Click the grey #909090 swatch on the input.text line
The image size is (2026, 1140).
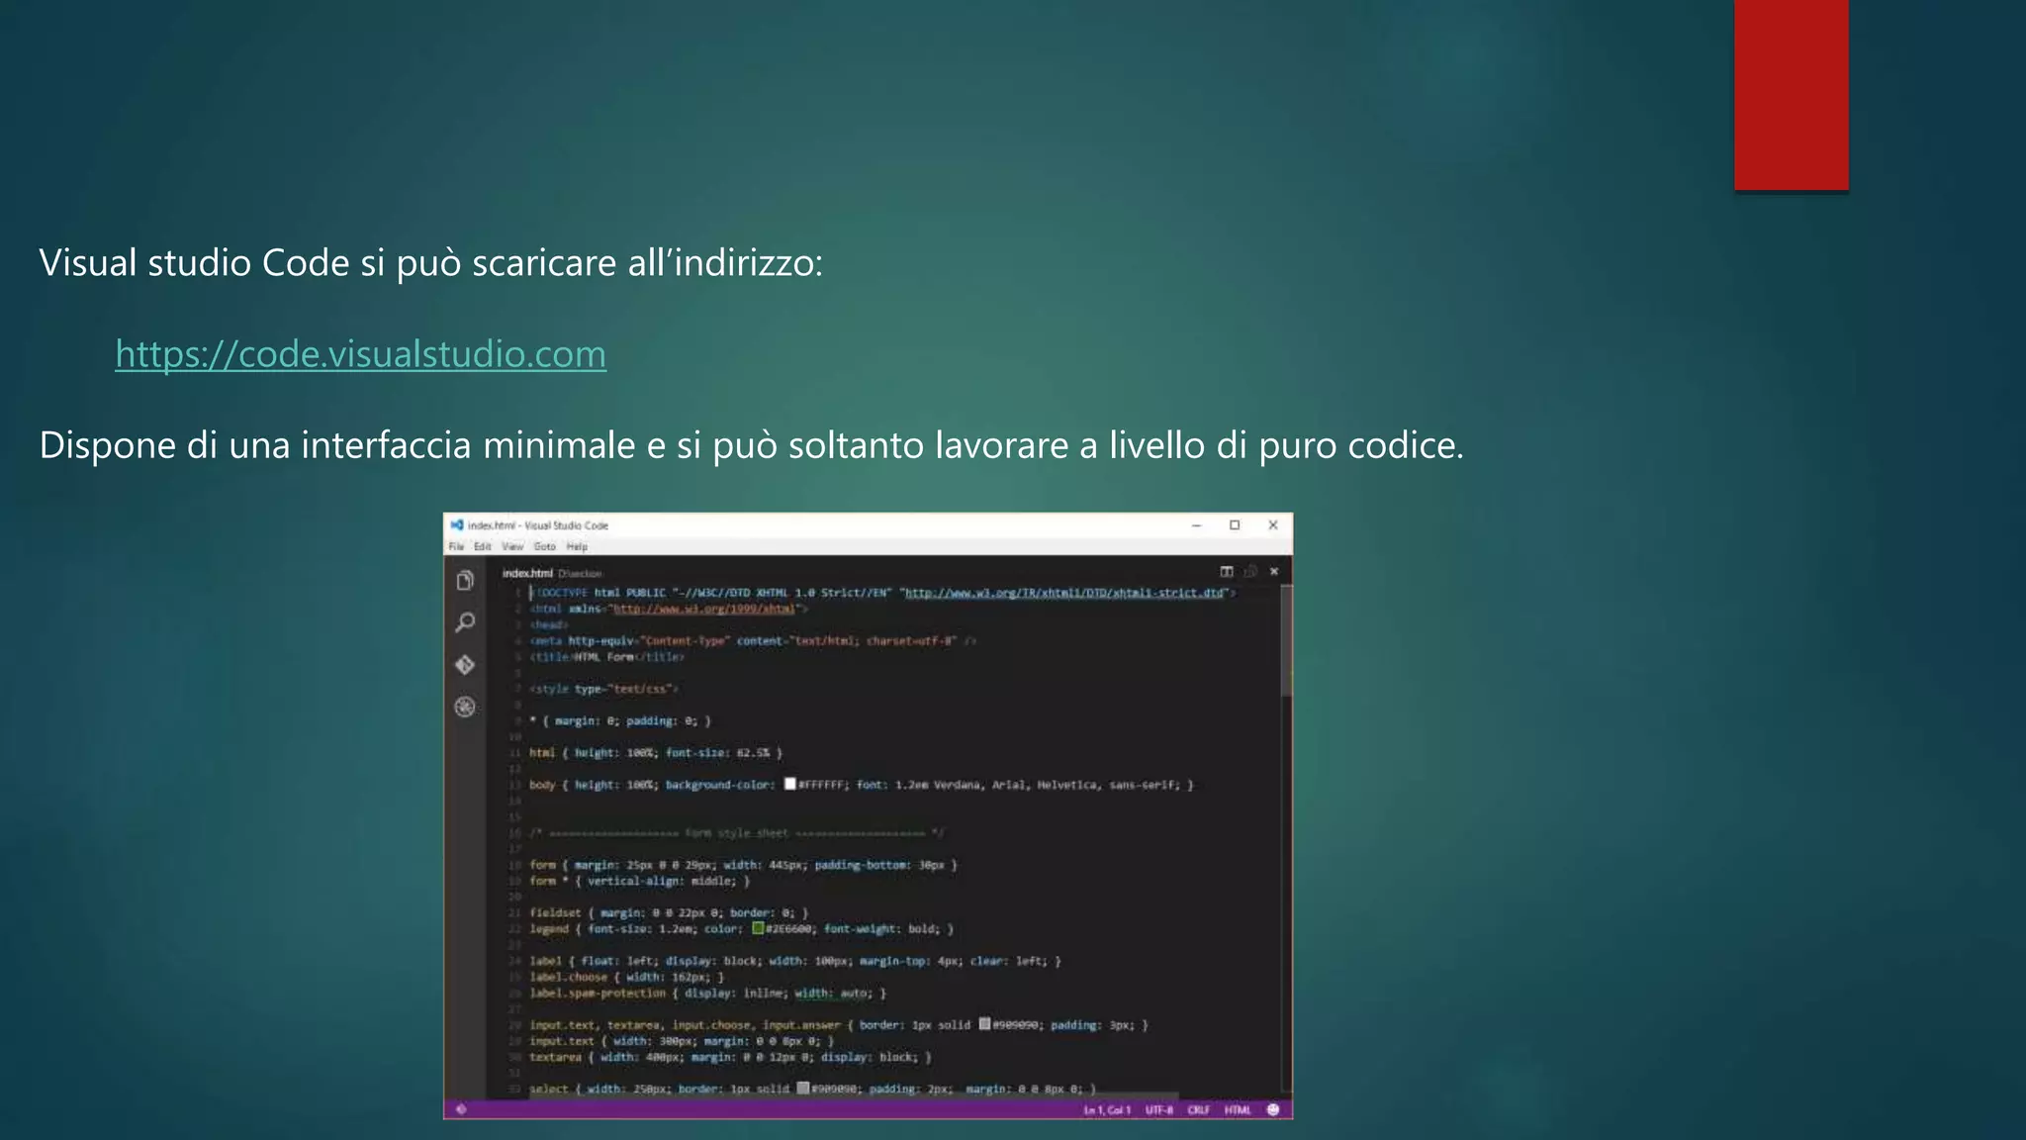click(x=984, y=1024)
